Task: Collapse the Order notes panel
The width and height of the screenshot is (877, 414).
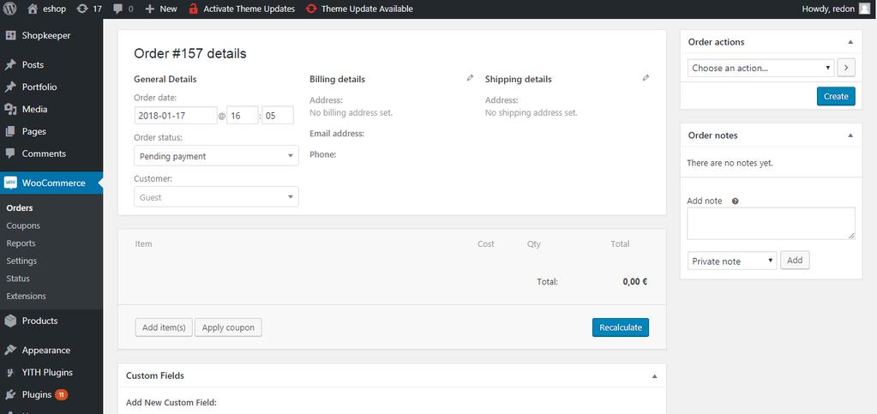Action: click(x=850, y=135)
